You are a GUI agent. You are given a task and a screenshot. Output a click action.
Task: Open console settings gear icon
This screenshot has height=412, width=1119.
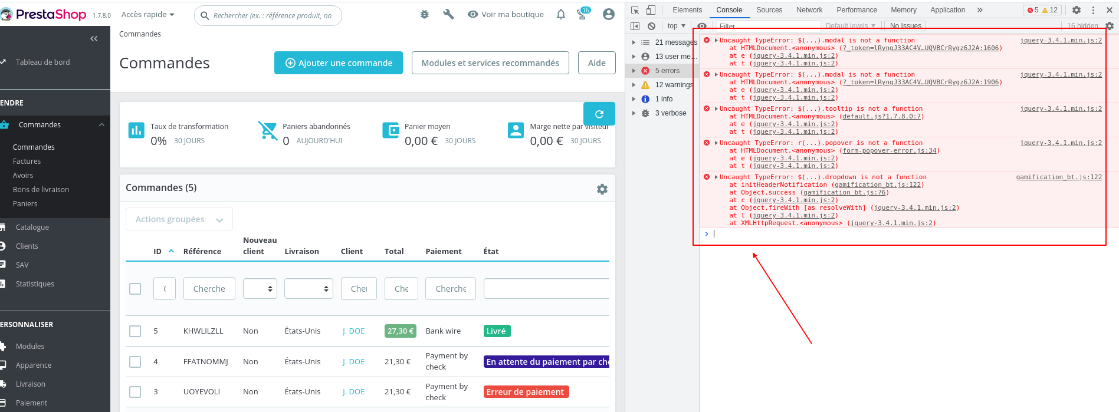(x=1110, y=26)
